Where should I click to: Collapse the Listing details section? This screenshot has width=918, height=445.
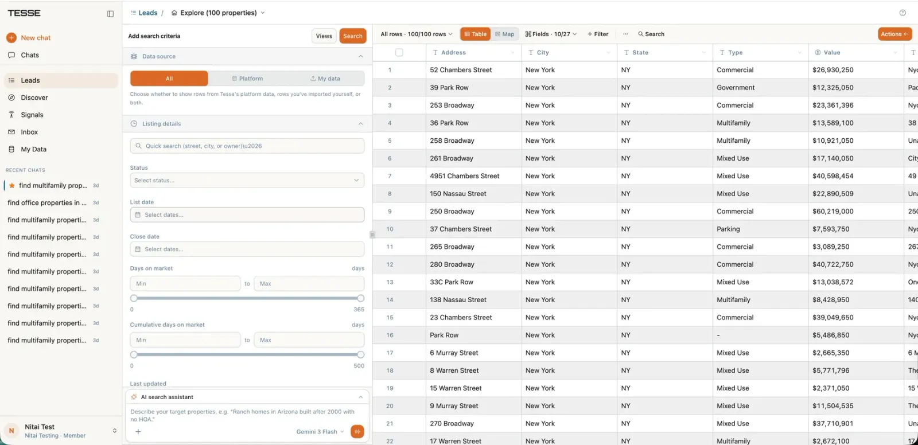pos(360,124)
